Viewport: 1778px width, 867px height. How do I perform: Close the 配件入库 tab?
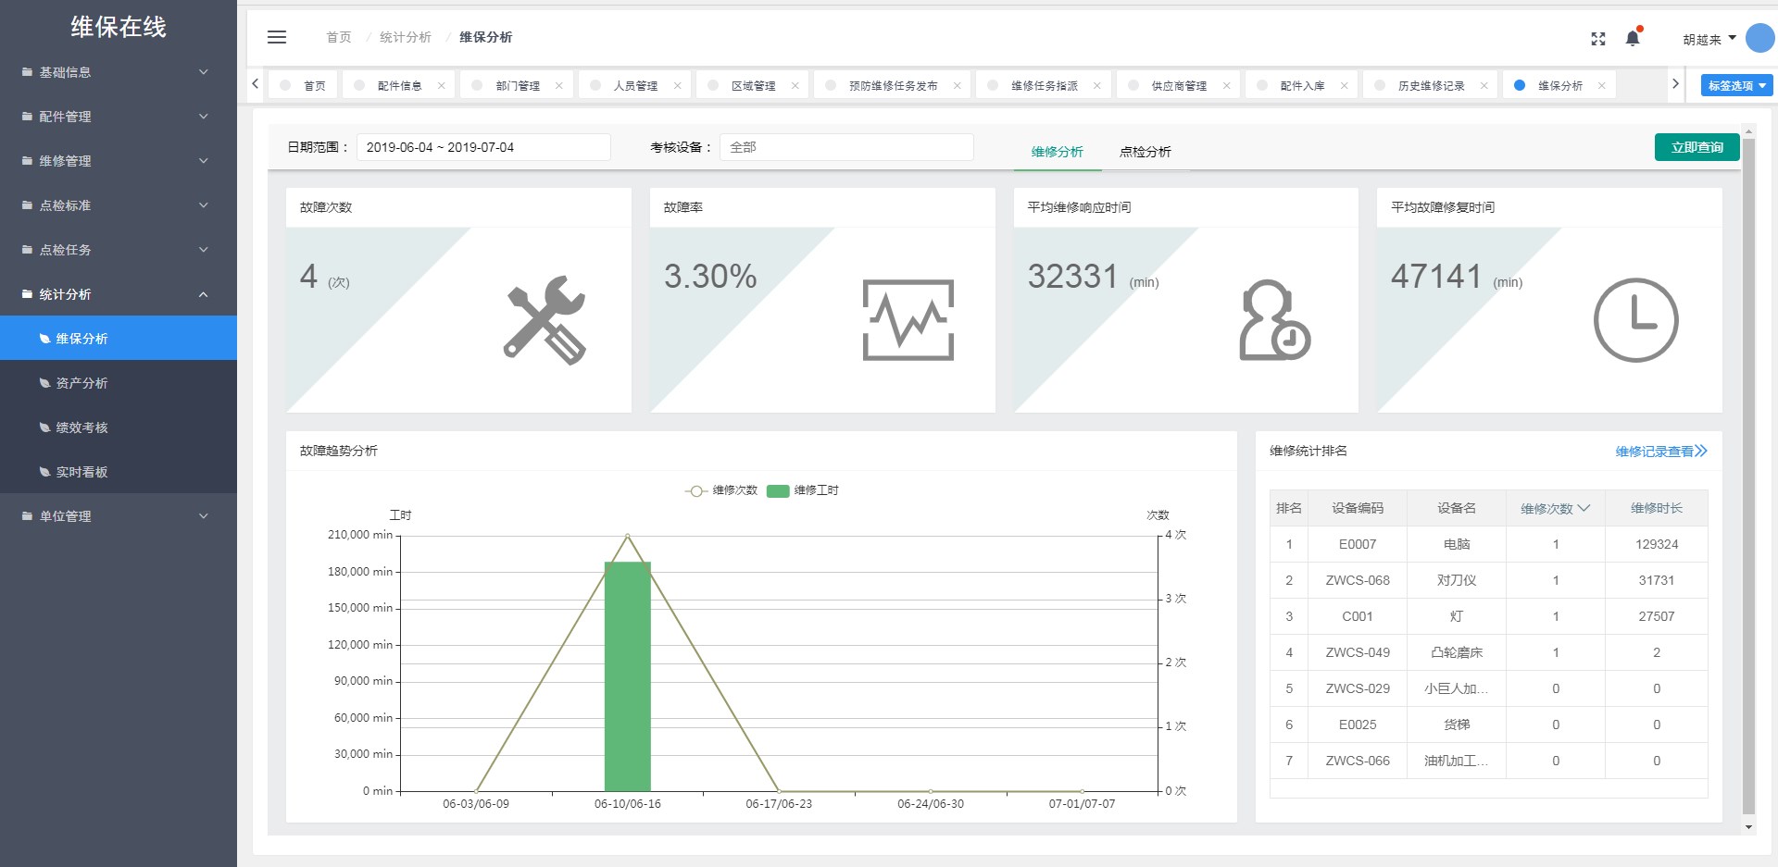[1345, 85]
